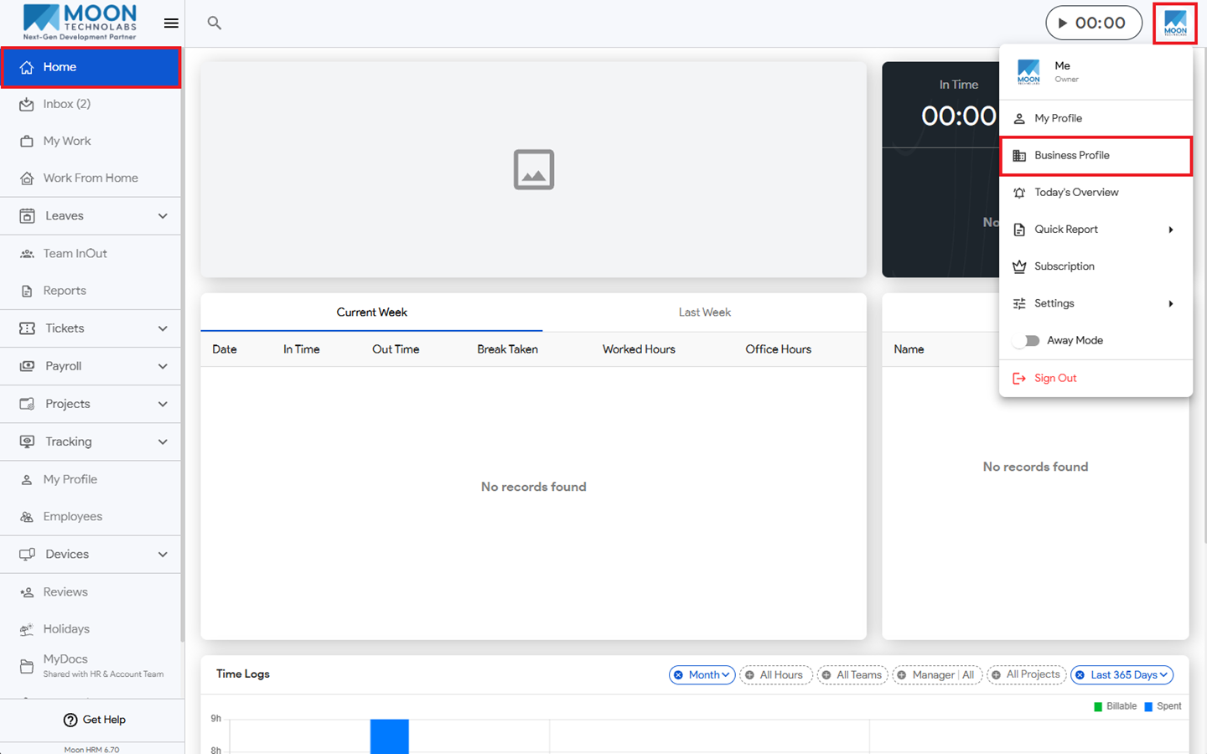Expand the Leaves menu chevron
The image size is (1207, 754).
point(163,216)
